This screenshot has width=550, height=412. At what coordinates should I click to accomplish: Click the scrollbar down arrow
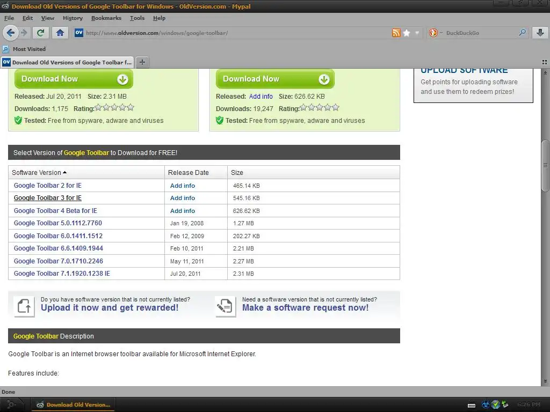point(545,381)
